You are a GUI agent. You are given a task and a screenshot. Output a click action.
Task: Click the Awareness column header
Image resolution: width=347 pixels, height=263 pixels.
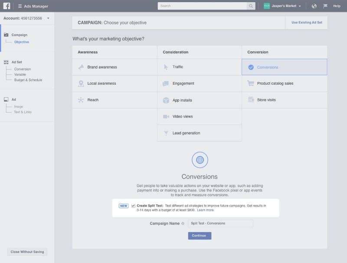[88, 52]
